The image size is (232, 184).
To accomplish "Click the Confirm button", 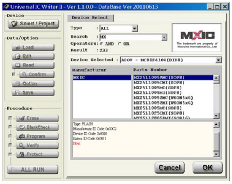I will pyautogui.click(x=37, y=74).
